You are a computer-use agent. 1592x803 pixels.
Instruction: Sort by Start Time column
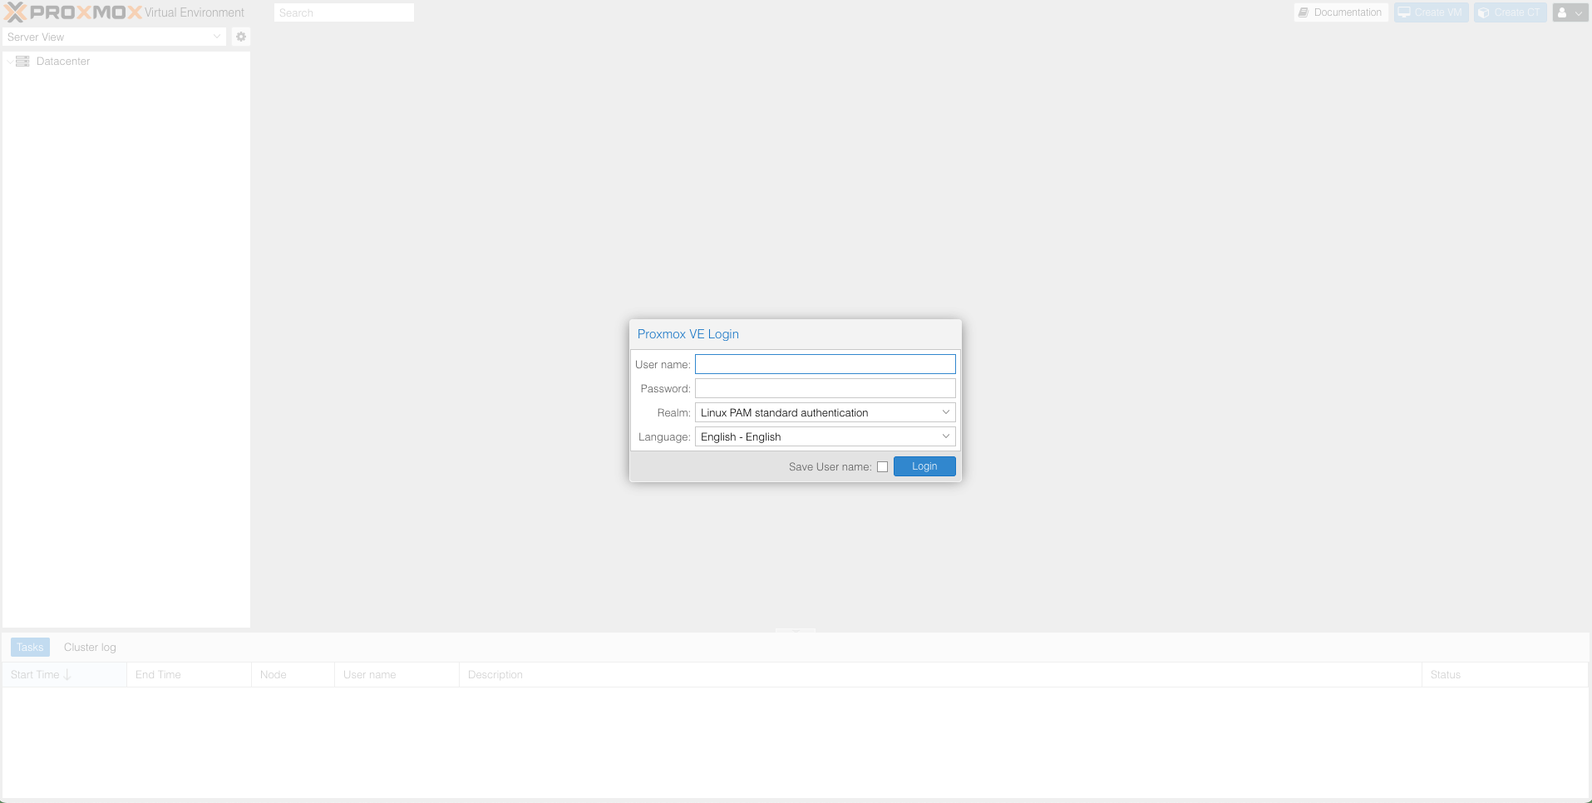point(64,674)
